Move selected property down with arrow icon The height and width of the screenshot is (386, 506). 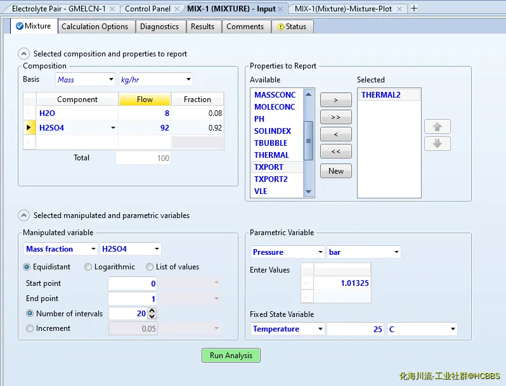(x=438, y=143)
